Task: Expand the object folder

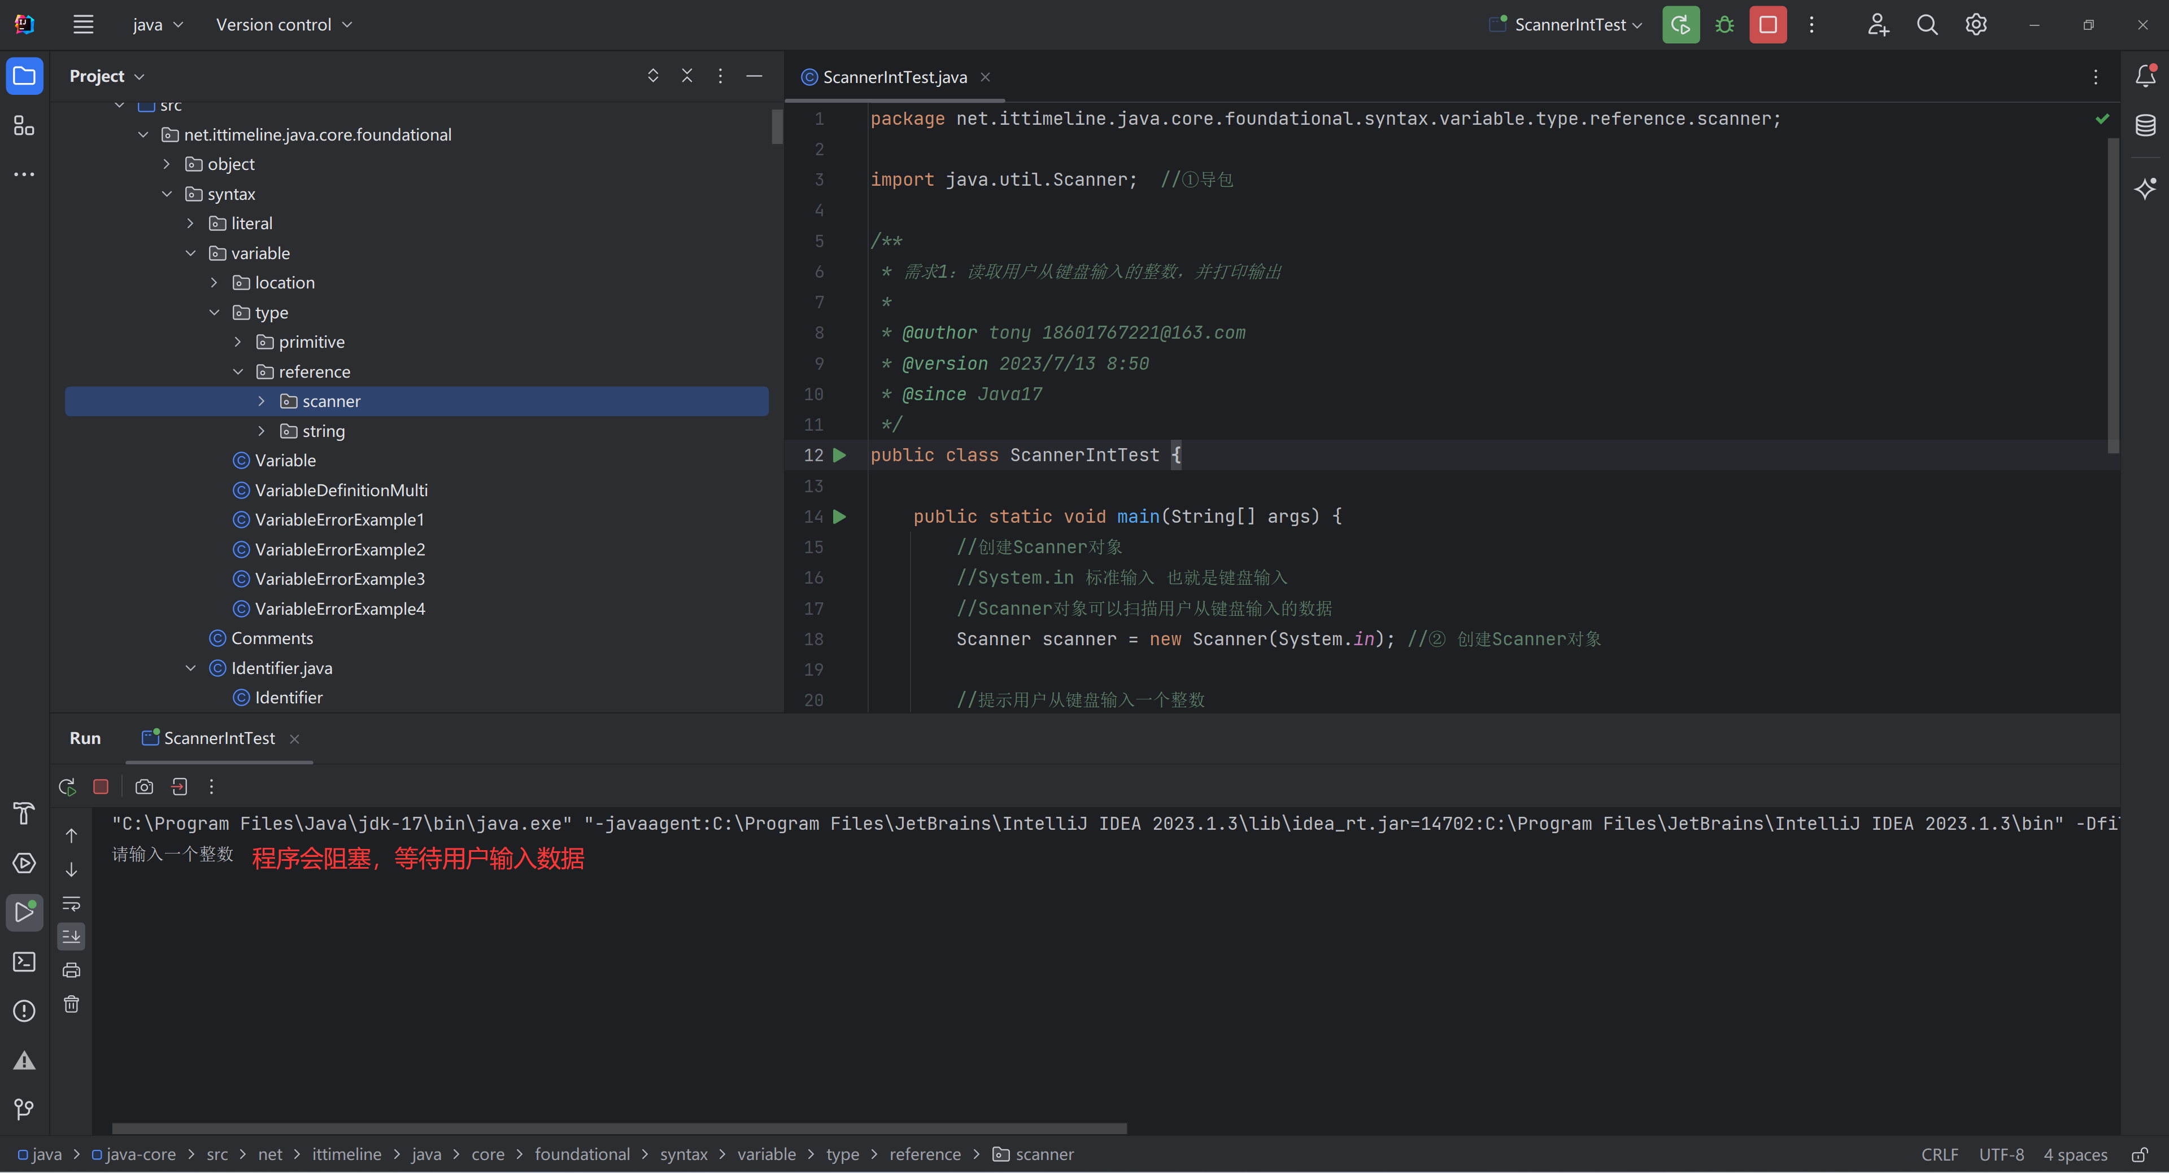Action: [x=167, y=164]
